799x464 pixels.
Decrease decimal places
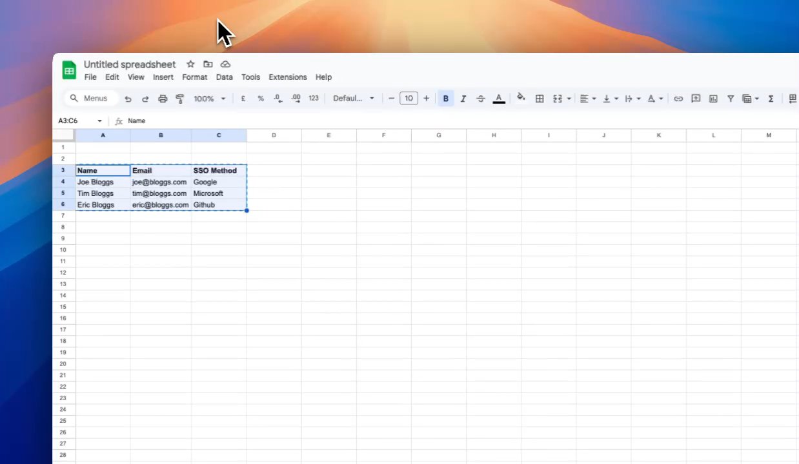(x=278, y=99)
